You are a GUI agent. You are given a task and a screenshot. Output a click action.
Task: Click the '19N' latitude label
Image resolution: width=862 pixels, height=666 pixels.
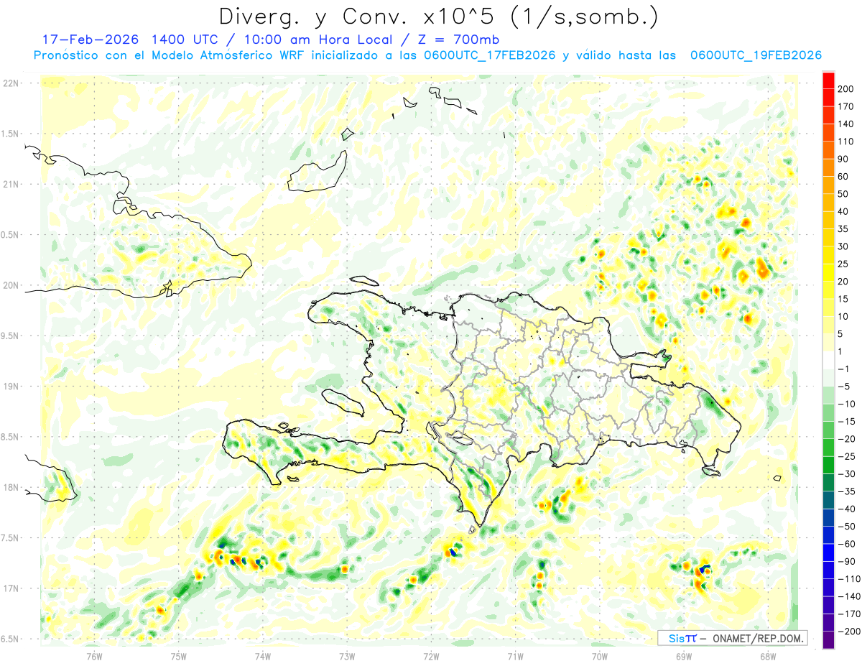coord(11,387)
